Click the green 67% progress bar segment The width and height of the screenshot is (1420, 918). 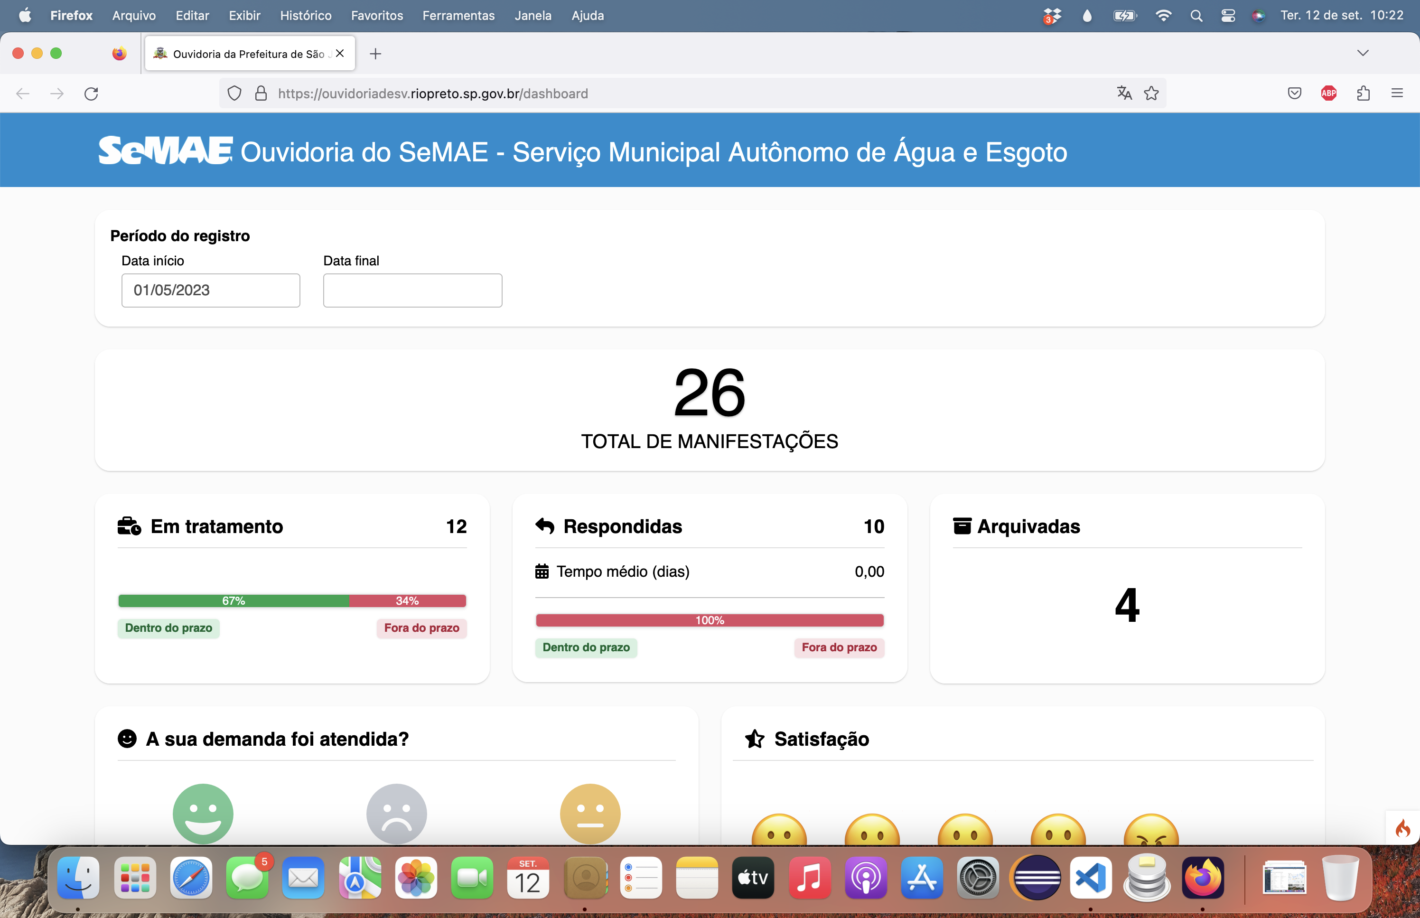(234, 601)
